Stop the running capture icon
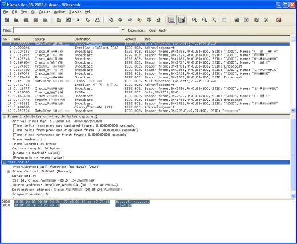297x244 pixels. [36, 20]
